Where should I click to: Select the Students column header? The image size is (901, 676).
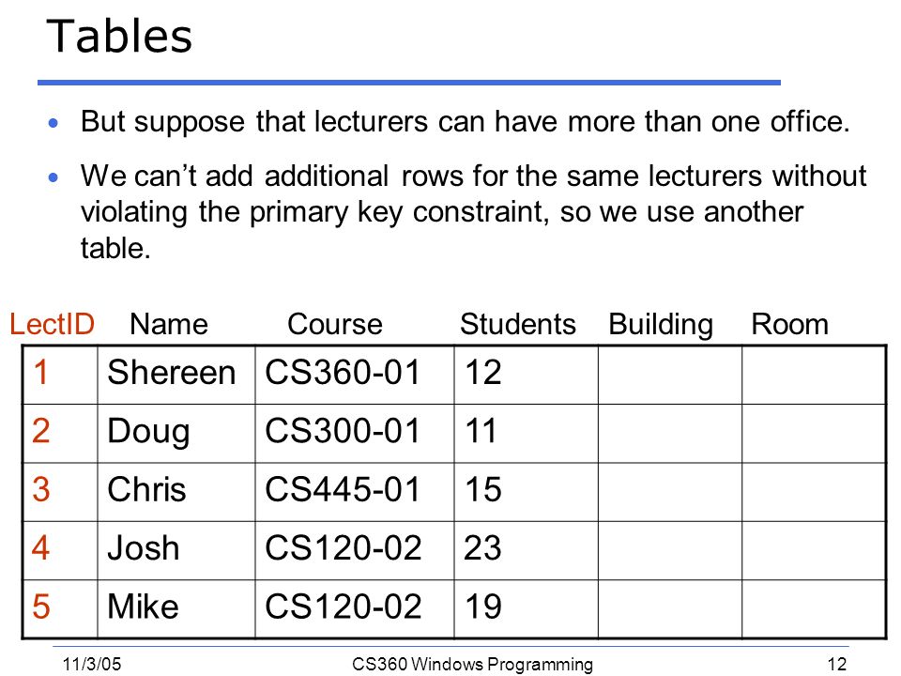pyautogui.click(x=518, y=324)
